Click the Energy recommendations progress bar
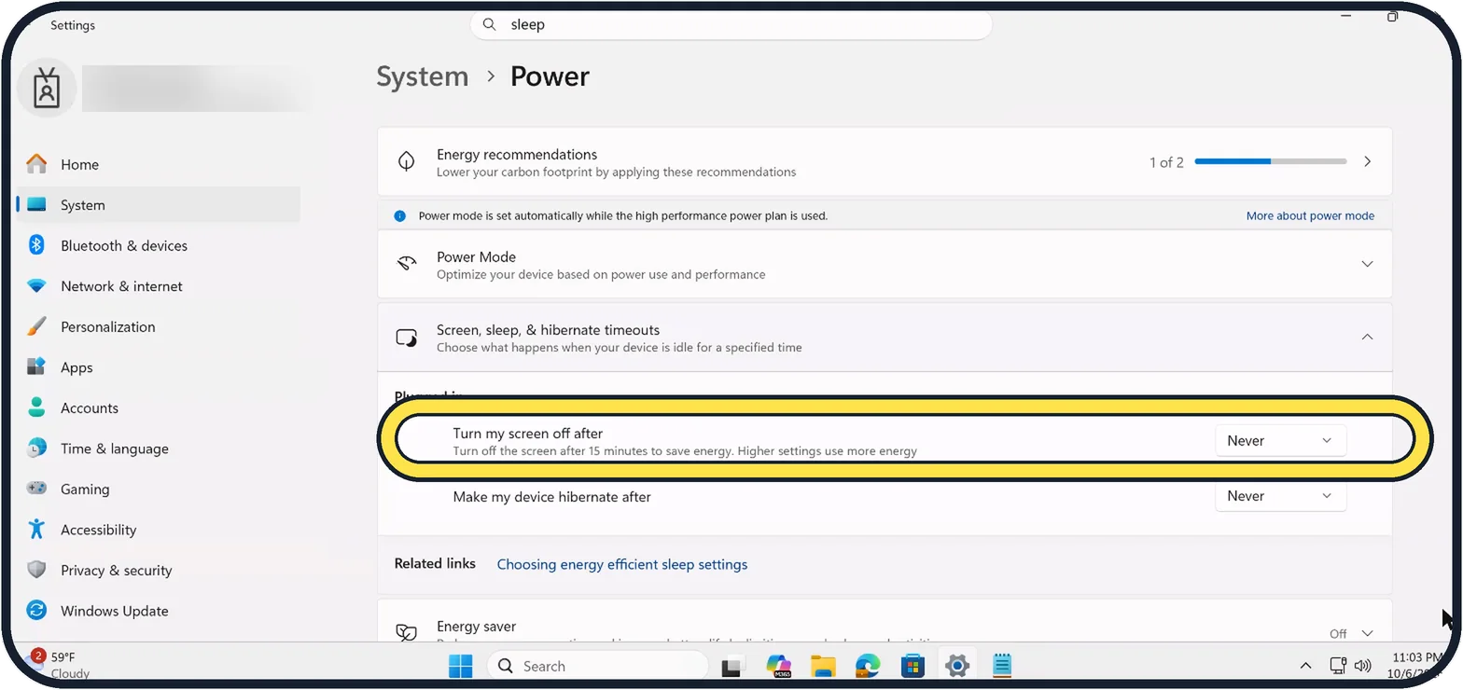Screen dimensions: 1463x690 coord(1271,161)
